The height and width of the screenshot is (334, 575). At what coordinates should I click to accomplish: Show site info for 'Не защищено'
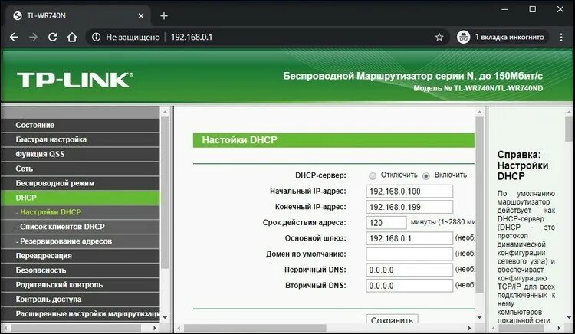126,37
